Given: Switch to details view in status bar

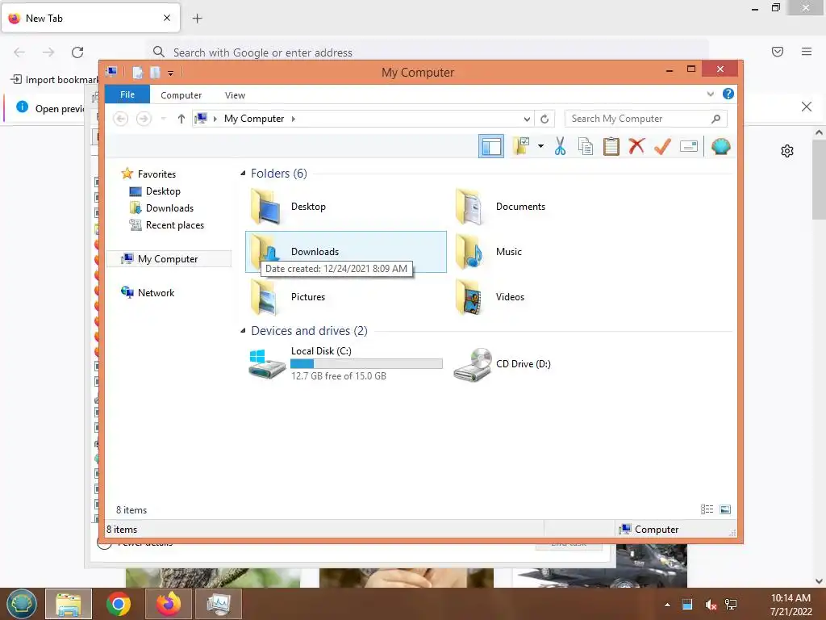Looking at the screenshot, I should click(707, 509).
